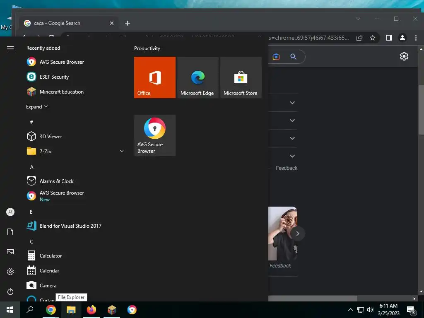Close the caca - Google Search tab
Viewport: 424px width, 318px height.
(112, 23)
